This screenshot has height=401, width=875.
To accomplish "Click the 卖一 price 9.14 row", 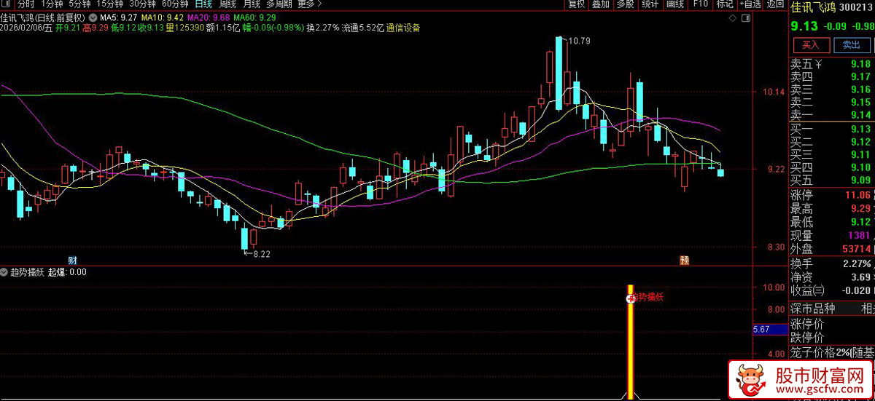I will [832, 115].
